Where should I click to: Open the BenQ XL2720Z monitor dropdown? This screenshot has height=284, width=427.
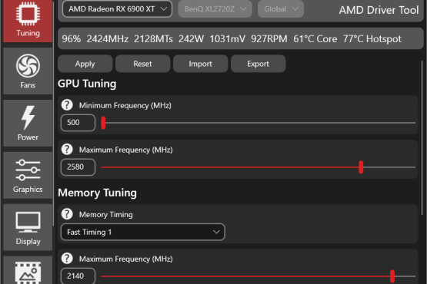coord(215,9)
